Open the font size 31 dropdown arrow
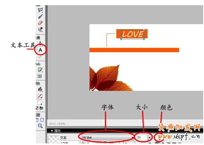This screenshot has width=204, height=145. [150, 137]
